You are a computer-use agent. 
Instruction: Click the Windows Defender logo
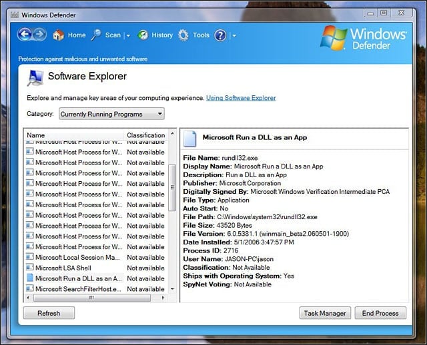coord(364,38)
